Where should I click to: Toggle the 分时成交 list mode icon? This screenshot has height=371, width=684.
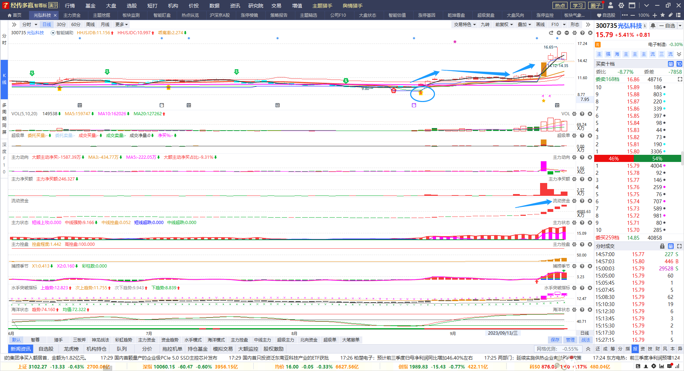pyautogui.click(x=670, y=246)
